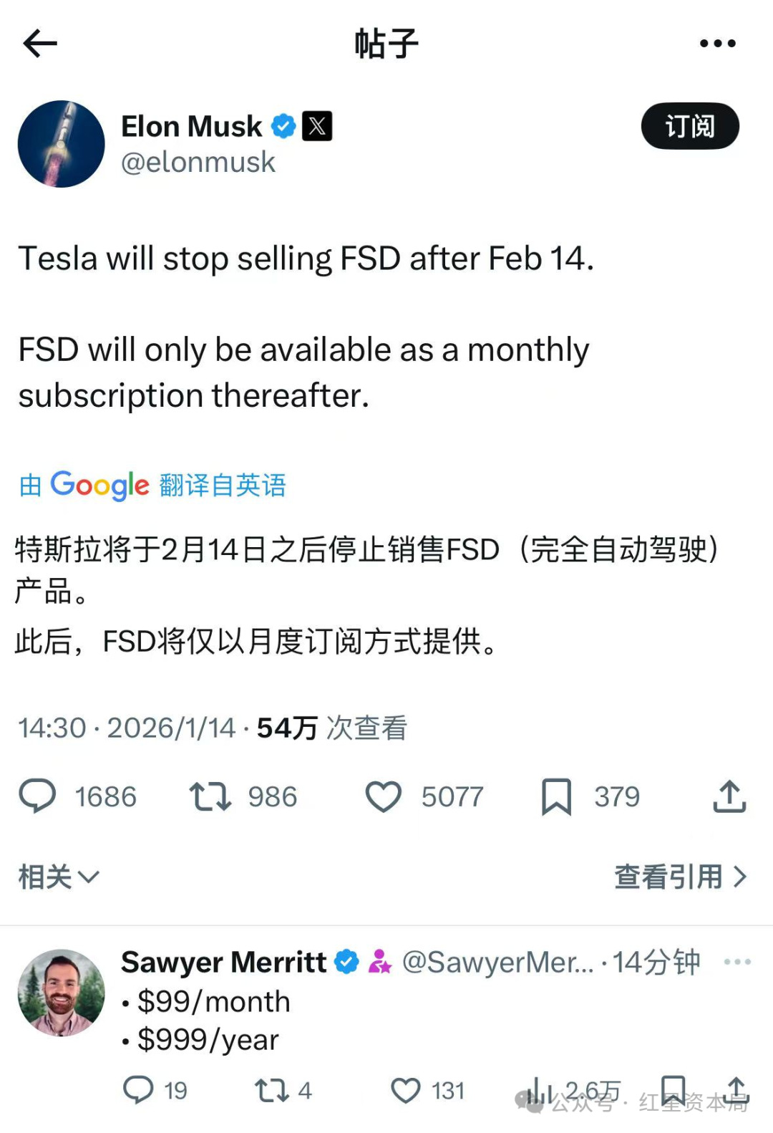The image size is (773, 1133).
Task: Expand the 相关 dropdown
Action: pyautogui.click(x=57, y=876)
